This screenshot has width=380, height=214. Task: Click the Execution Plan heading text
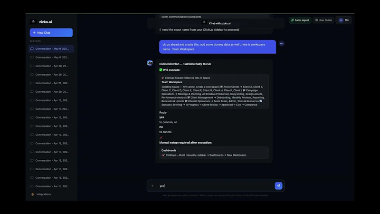(x=185, y=64)
